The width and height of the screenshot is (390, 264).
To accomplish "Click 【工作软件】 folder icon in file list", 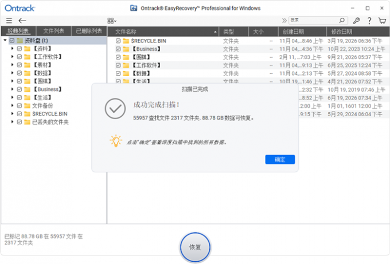I will click(126, 65).
